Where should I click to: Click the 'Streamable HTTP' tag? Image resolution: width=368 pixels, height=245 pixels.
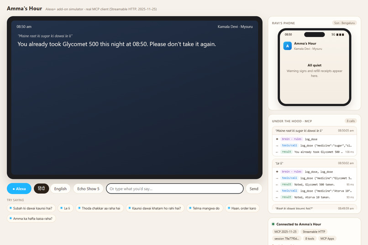tap(314, 232)
